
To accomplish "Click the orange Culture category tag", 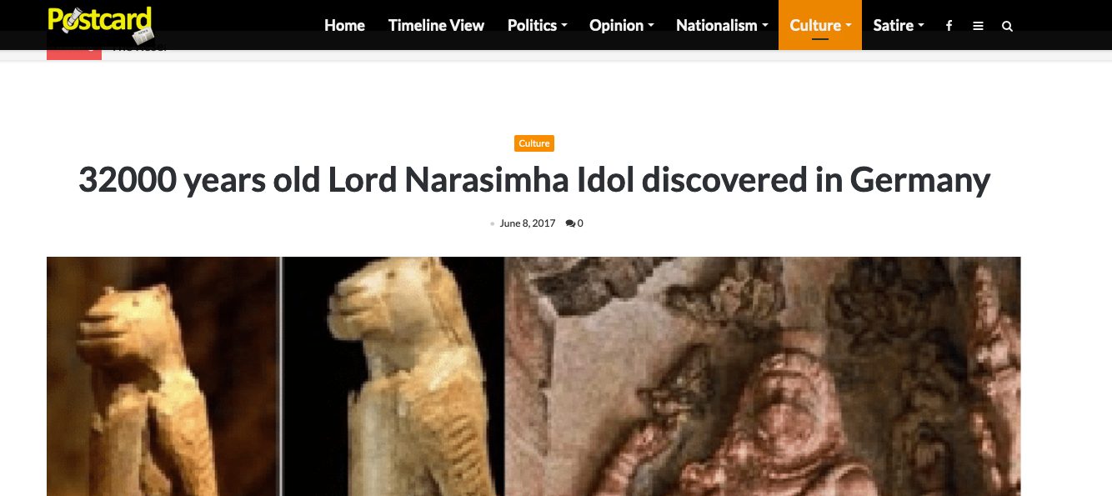I will click(534, 143).
